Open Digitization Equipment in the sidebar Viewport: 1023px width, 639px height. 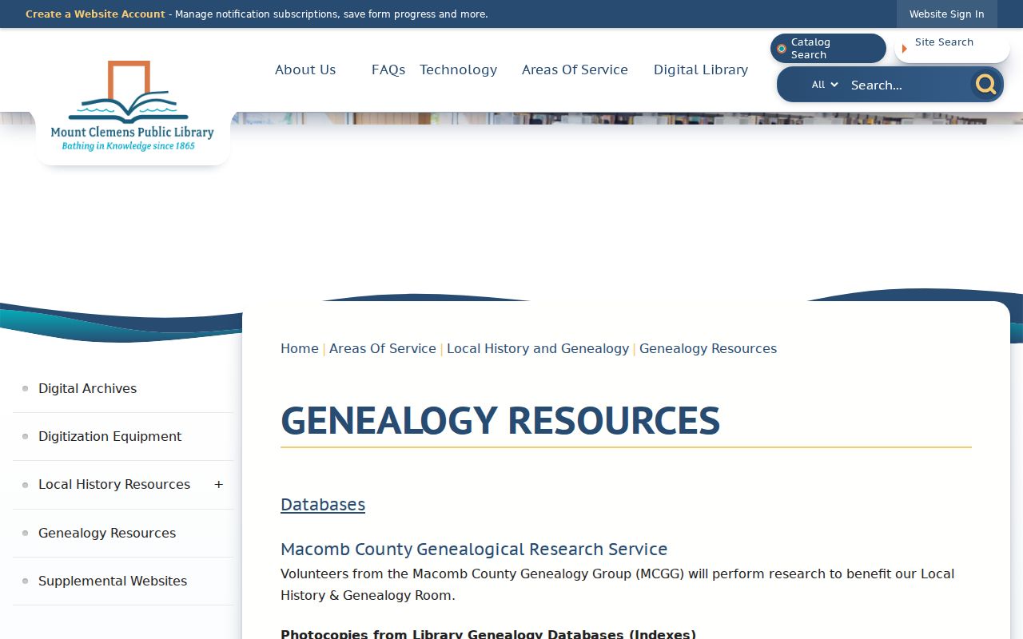tap(109, 436)
